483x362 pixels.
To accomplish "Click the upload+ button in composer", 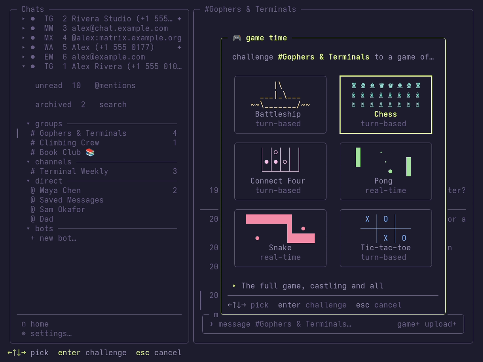I will (440, 324).
